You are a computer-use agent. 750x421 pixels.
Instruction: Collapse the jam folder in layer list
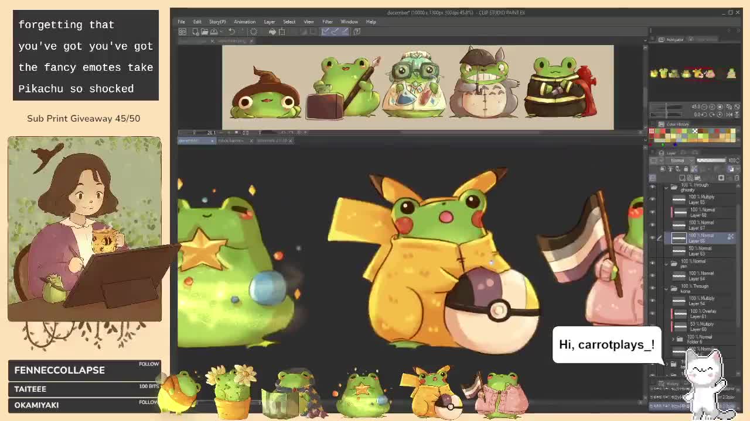(666, 263)
